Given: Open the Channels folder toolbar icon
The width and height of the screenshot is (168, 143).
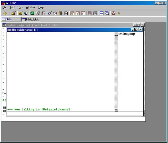Looking at the screenshot, I should point(20,13).
